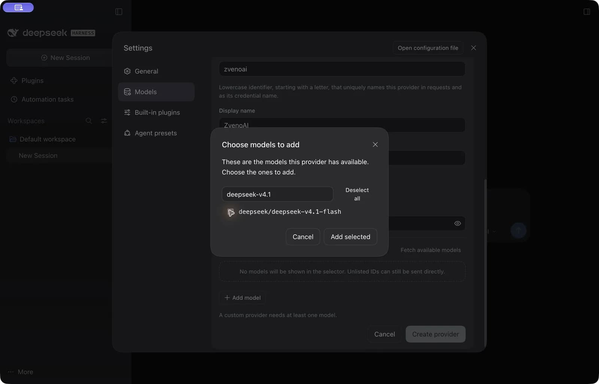599x384 pixels.
Task: Start a New Session from the sidebar button
Action: click(x=60, y=58)
